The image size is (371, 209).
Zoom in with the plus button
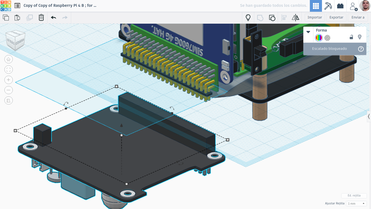(x=8, y=80)
